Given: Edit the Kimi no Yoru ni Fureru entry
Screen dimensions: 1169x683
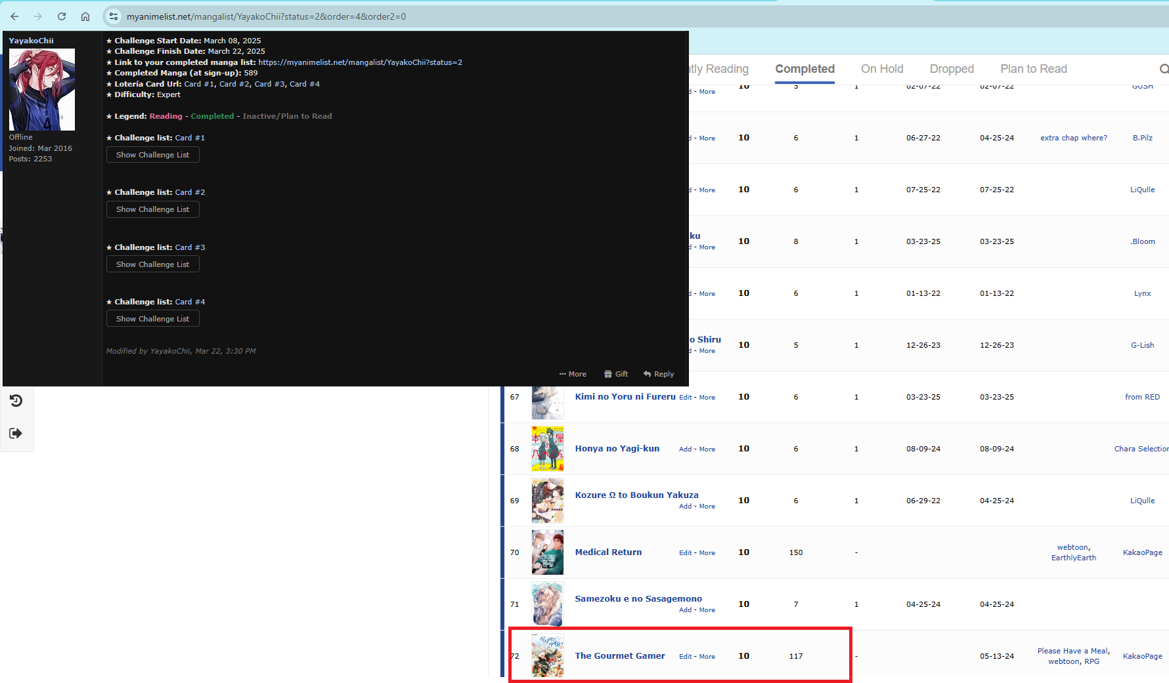Looking at the screenshot, I should point(685,398).
